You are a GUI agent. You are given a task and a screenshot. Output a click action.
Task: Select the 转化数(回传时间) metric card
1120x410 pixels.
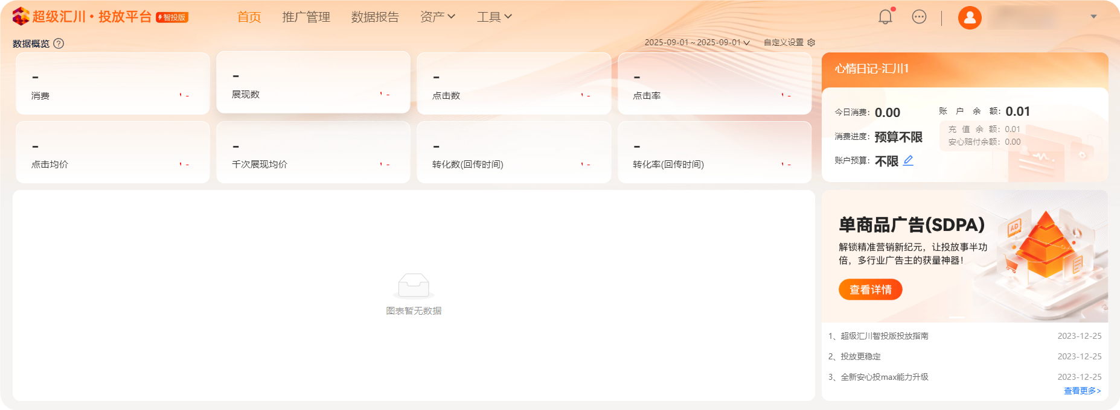514,152
